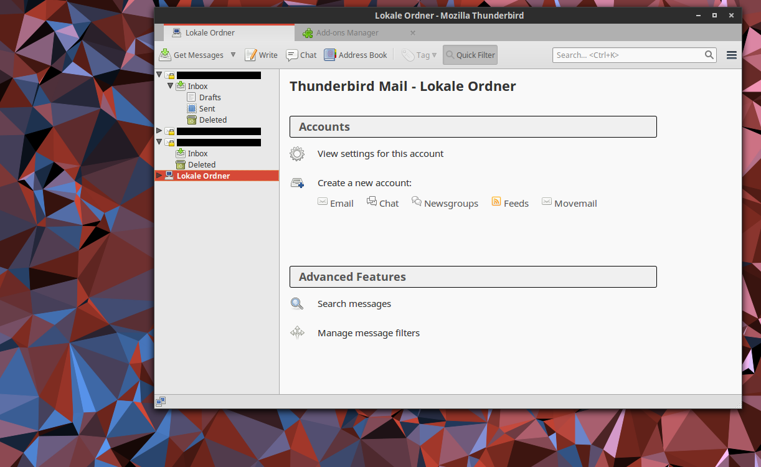Click View settings for this account
The width and height of the screenshot is (761, 467).
(380, 154)
